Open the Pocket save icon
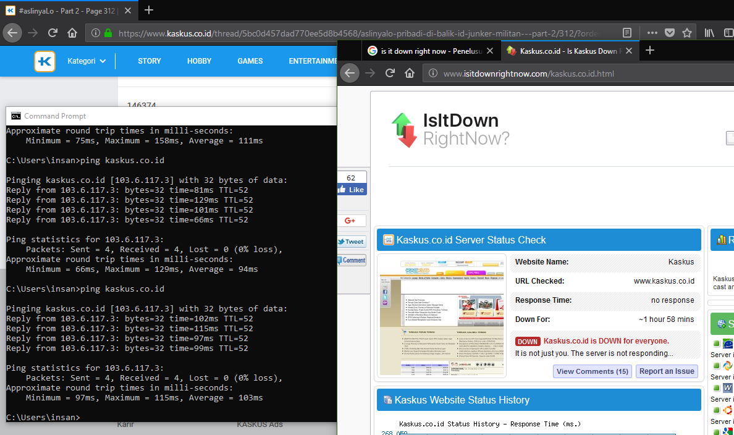 point(670,33)
